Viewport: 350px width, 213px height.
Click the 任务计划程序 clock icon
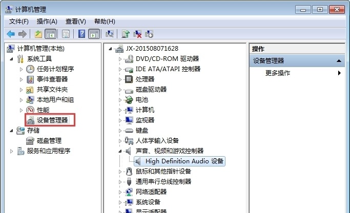point(30,69)
